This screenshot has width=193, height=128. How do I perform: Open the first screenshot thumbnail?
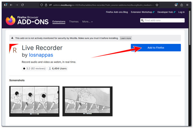point(34,101)
